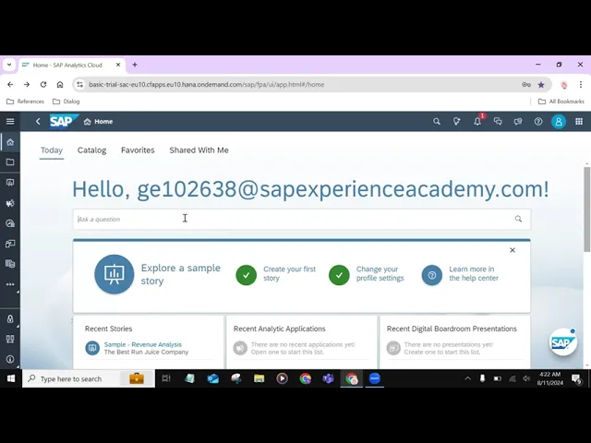This screenshot has width=591, height=443.
Task: Click Learn more in the help center
Action: [x=460, y=274]
